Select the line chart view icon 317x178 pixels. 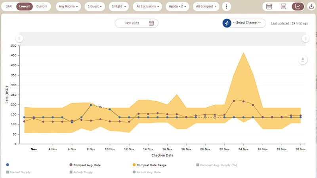click(298, 6)
